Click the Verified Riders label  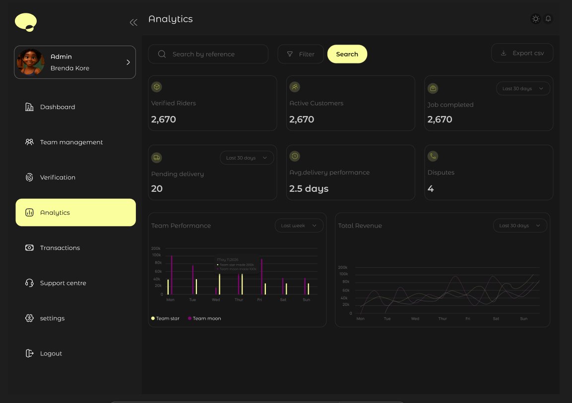pos(173,103)
